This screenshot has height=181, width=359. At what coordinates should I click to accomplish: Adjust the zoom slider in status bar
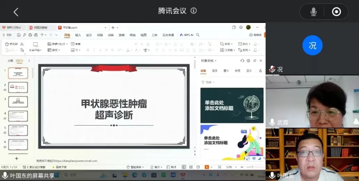[x=253, y=167]
